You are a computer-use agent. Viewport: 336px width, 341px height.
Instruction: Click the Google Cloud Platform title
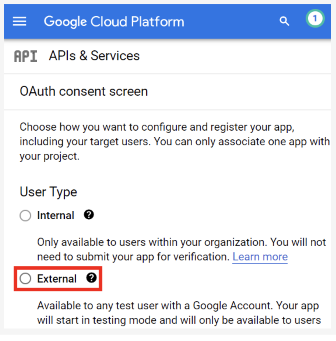click(114, 22)
